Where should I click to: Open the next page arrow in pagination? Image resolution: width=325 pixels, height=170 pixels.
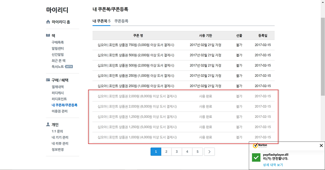(209, 151)
